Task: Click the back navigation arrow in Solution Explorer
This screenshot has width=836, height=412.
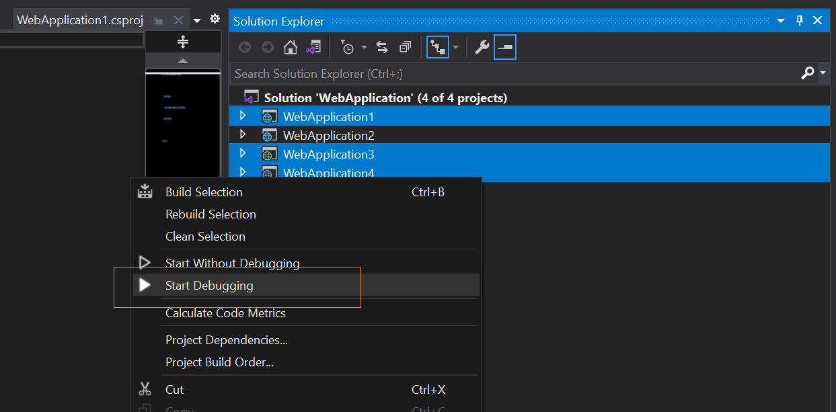Action: (245, 47)
